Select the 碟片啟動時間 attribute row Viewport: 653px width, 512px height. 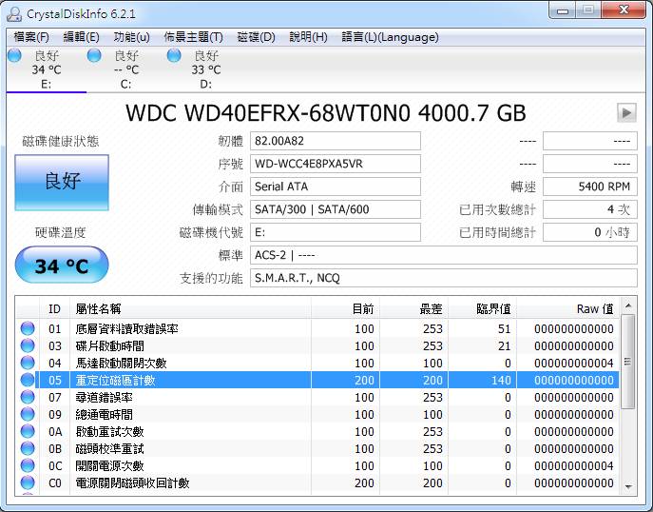[x=317, y=345]
